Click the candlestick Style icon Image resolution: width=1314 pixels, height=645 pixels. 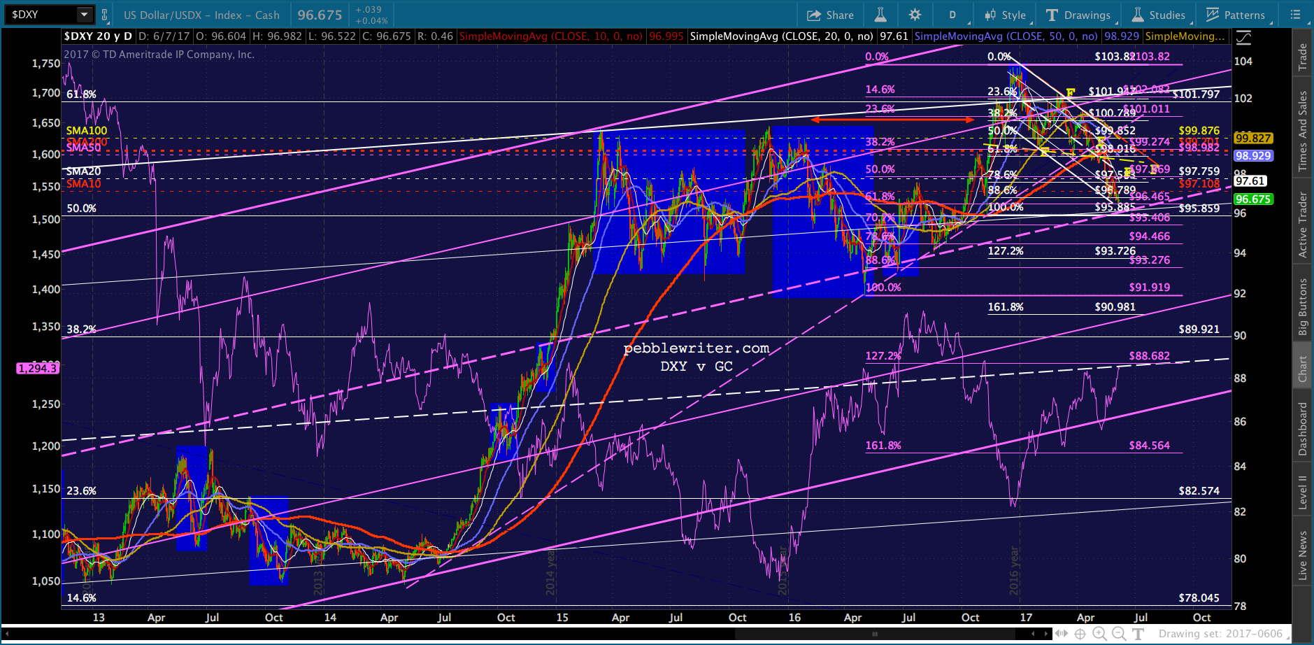[x=990, y=15]
